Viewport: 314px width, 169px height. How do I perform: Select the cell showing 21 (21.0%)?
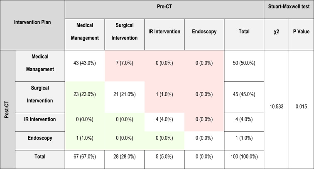(x=124, y=94)
